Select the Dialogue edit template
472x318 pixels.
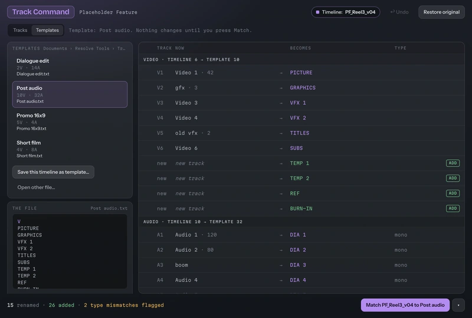pyautogui.click(x=70, y=67)
